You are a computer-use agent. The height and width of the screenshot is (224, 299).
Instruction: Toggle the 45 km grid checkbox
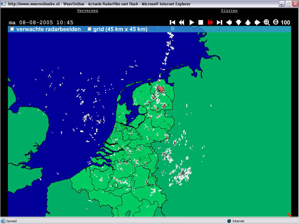click(89, 29)
